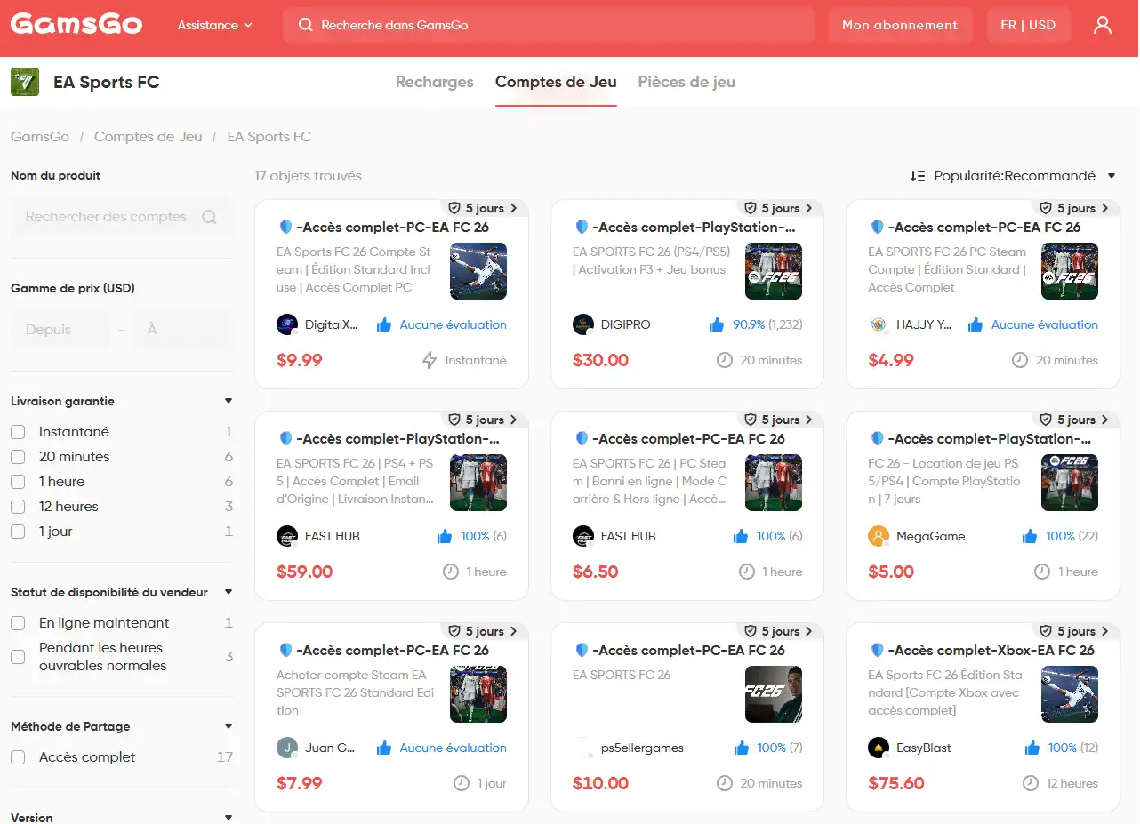This screenshot has height=824, width=1140.
Task: Select the Comptes de Jeu tab
Action: [x=556, y=82]
